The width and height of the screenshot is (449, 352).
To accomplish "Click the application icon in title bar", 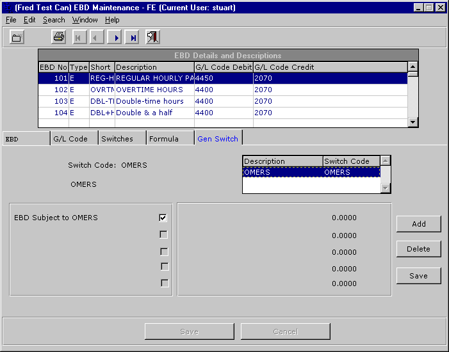I will 8,7.
